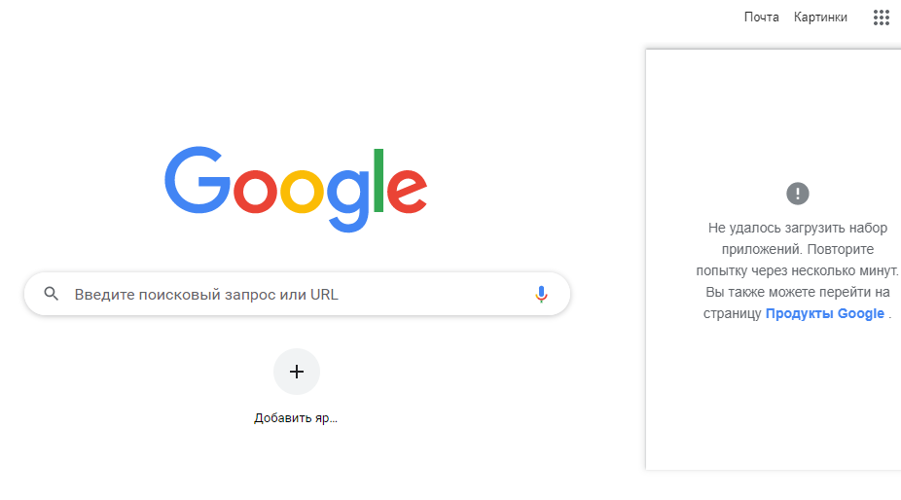The image size is (901, 500).
Task: Open the Почта link
Action: tap(761, 18)
